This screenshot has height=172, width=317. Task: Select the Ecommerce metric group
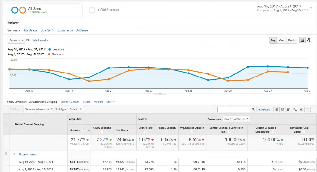tap(65, 30)
